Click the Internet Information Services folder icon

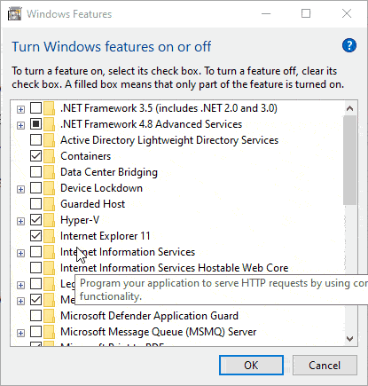point(49,252)
